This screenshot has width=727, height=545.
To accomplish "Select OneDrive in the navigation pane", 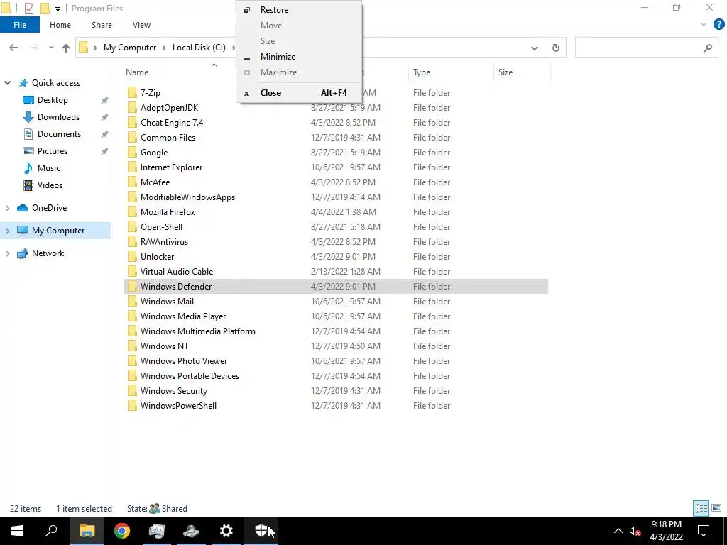I will pyautogui.click(x=49, y=208).
